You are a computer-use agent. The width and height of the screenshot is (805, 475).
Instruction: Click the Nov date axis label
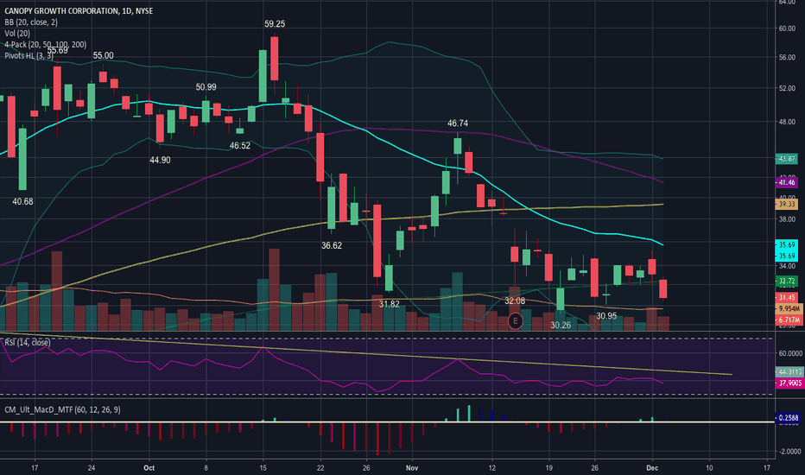pos(412,468)
